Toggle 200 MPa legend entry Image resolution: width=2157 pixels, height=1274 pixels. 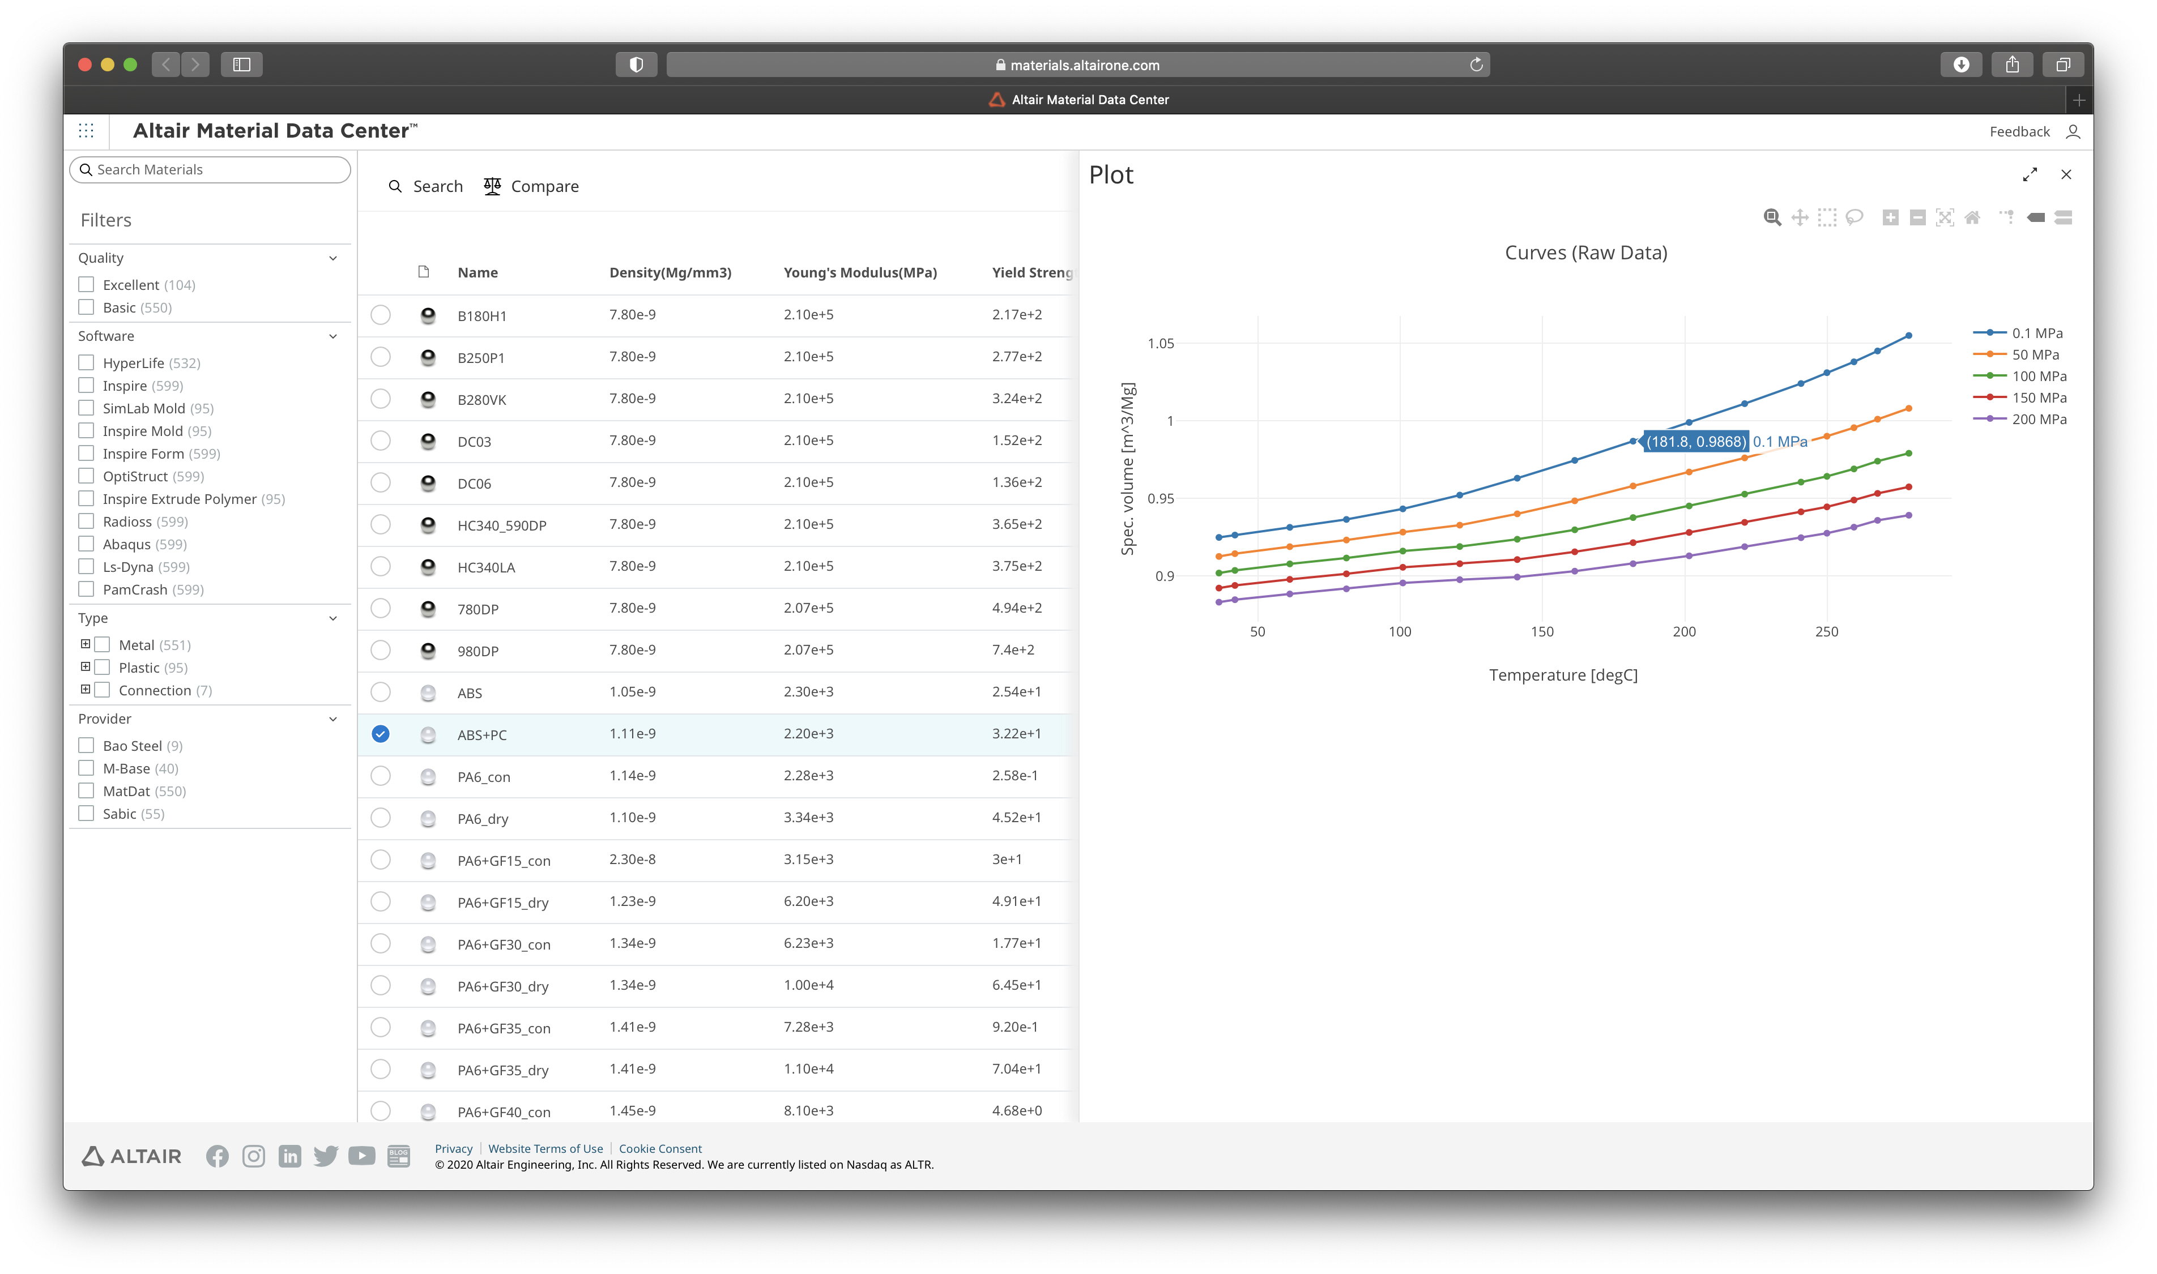(2019, 419)
